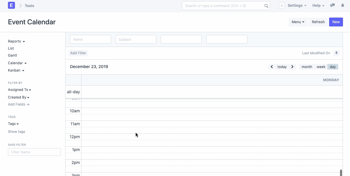Switch calendar to month view
Screen dimensions: 350x176
click(307, 67)
